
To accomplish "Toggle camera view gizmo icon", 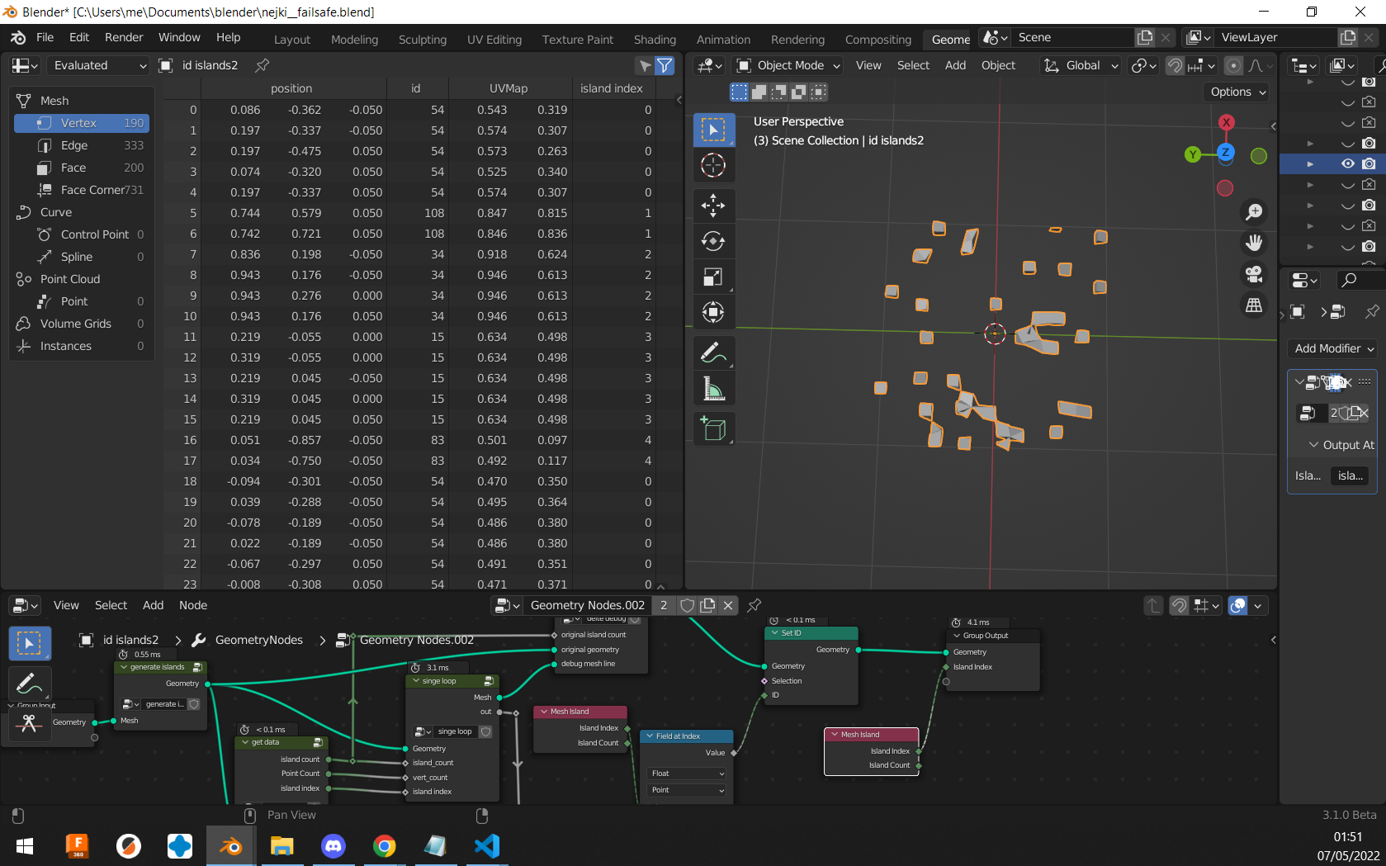I will (x=1254, y=274).
